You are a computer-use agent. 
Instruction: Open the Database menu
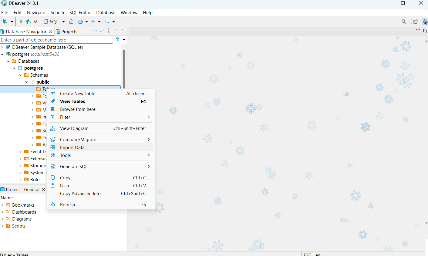click(x=106, y=12)
